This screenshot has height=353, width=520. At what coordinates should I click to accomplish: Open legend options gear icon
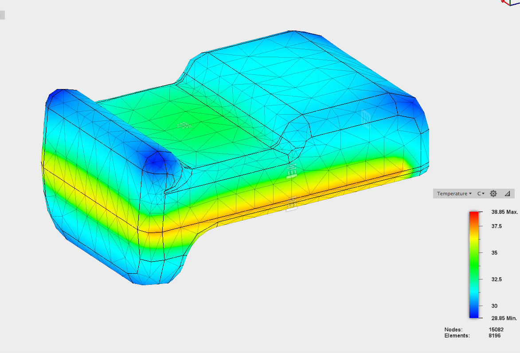(x=493, y=194)
